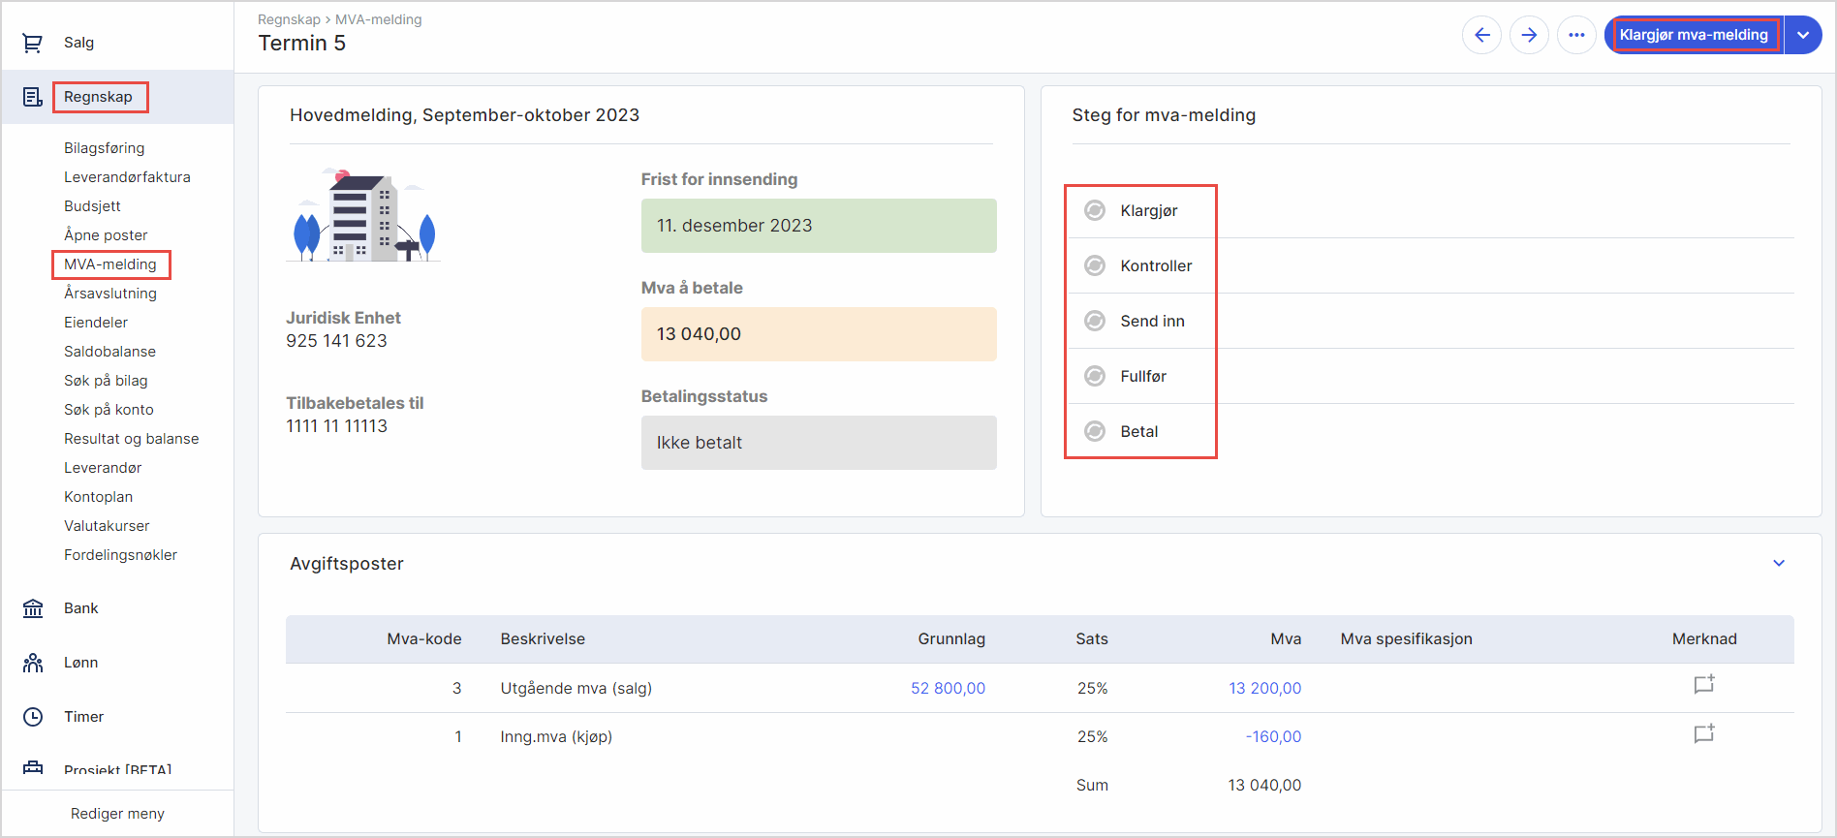Open the three-dots more options menu
This screenshot has height=838, width=1837.
click(1576, 36)
